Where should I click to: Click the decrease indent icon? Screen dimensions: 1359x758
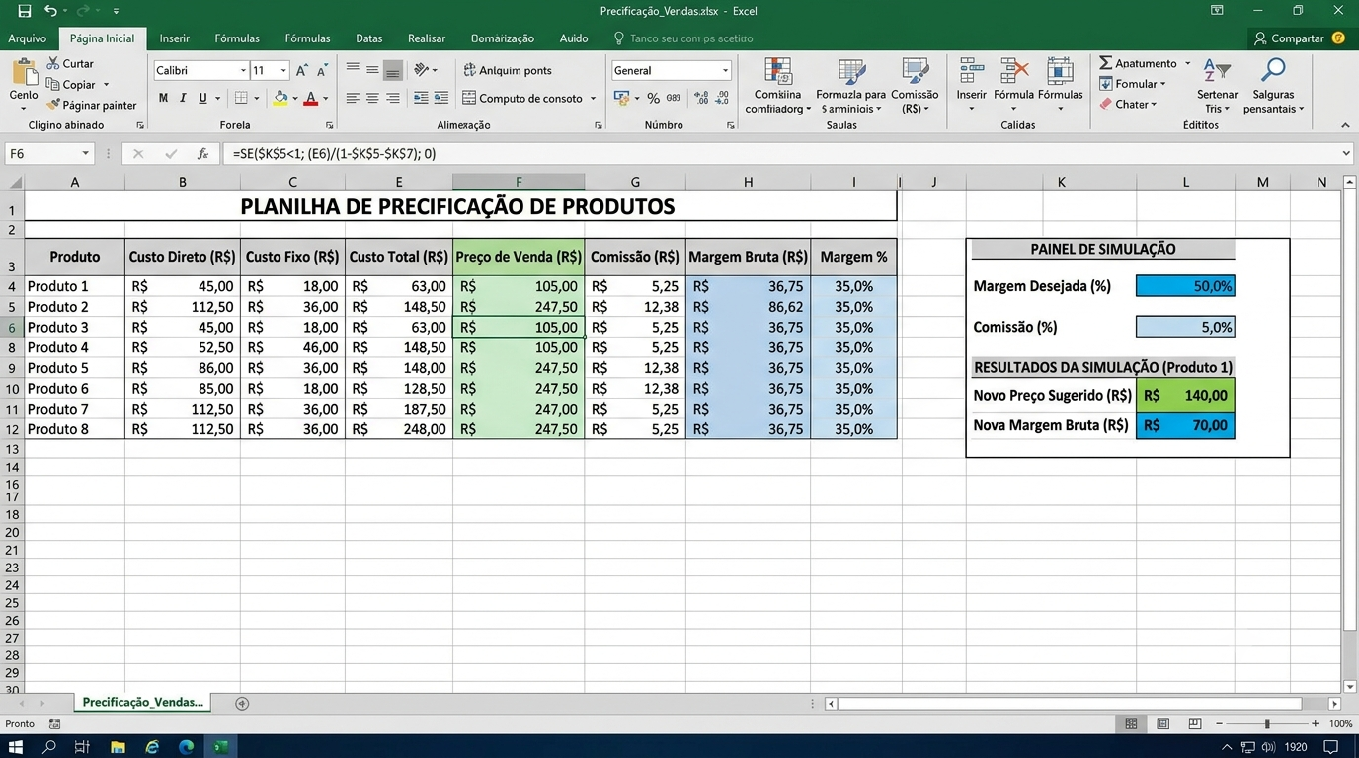(422, 98)
